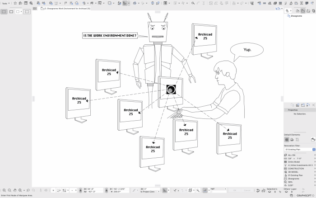Click the 0.00° orientation value row
Image resolution: width=316 pixels, height=198 pixels.
click(x=300, y=185)
